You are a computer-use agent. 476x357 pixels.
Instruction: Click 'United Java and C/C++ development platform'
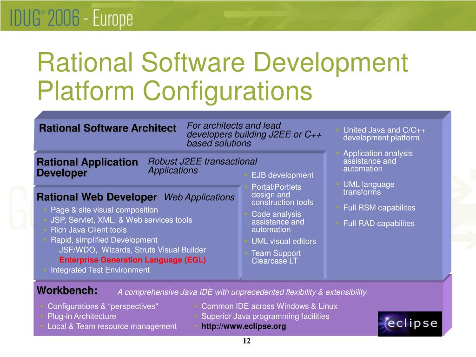[x=384, y=134]
